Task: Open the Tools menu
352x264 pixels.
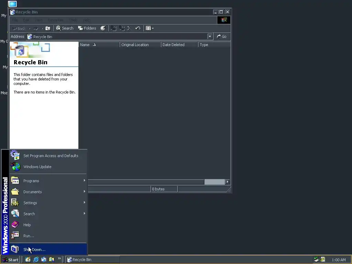Action: (x=73, y=20)
